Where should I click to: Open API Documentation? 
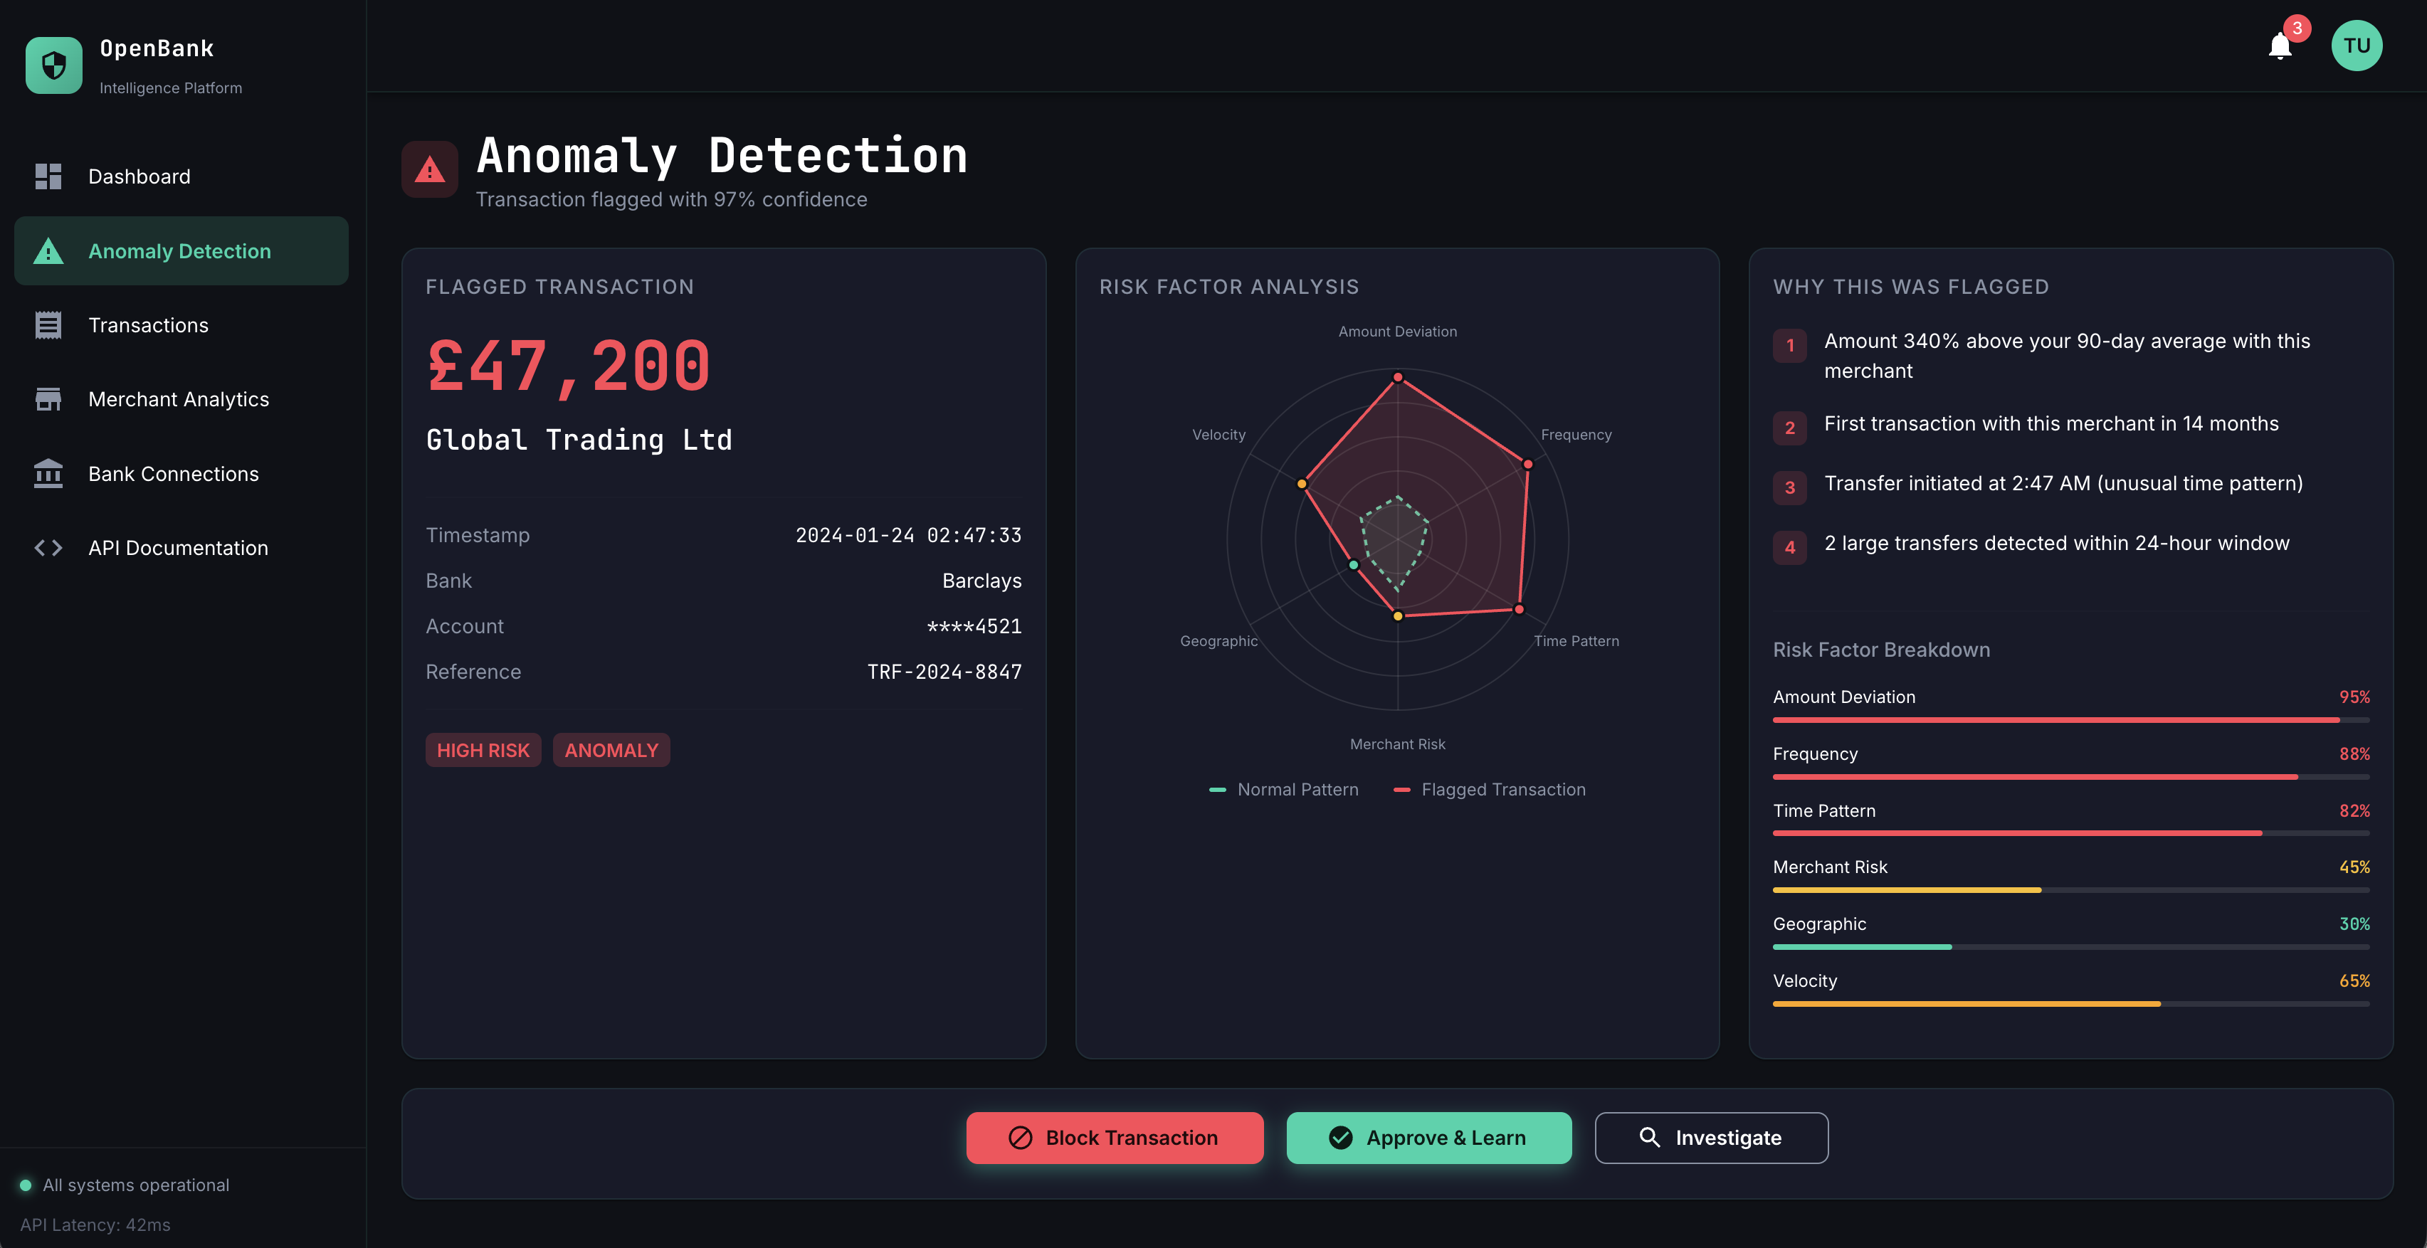coord(181,548)
